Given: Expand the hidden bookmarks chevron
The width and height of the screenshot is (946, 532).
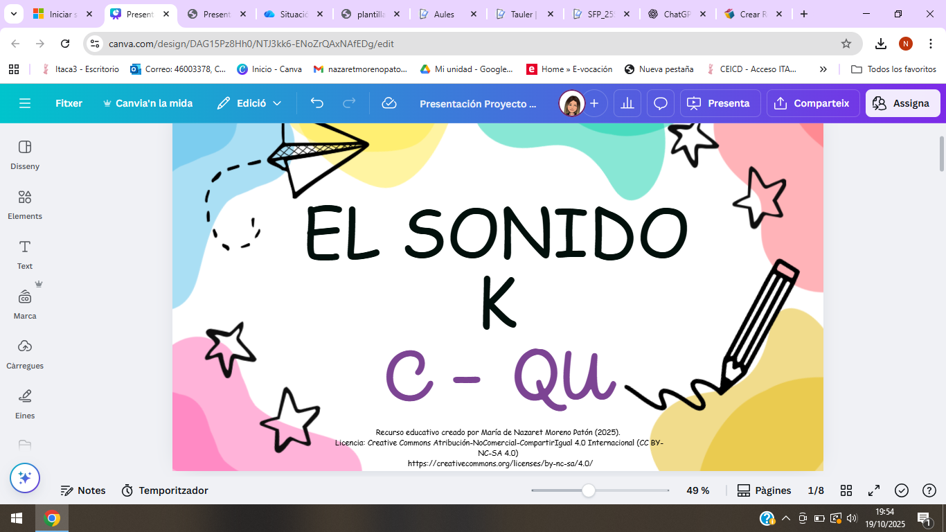Looking at the screenshot, I should (823, 69).
